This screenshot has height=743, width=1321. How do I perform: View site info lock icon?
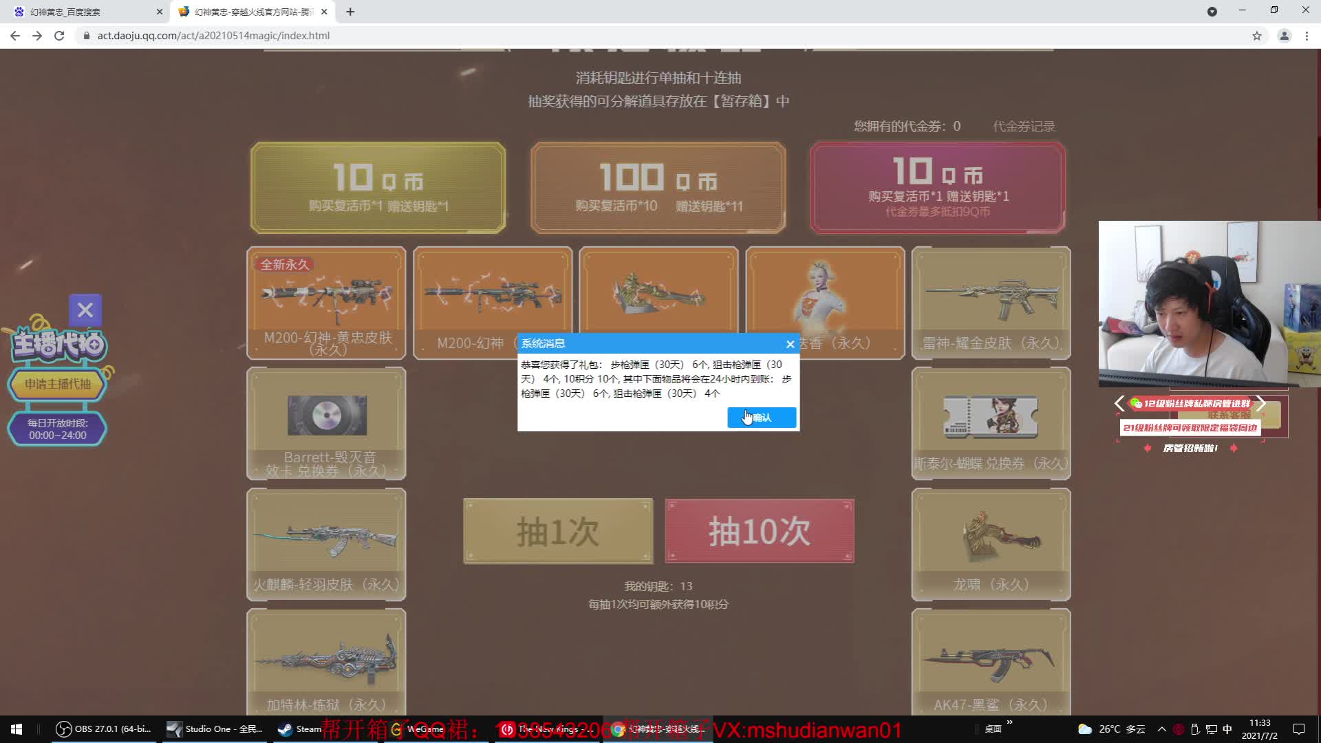click(86, 36)
